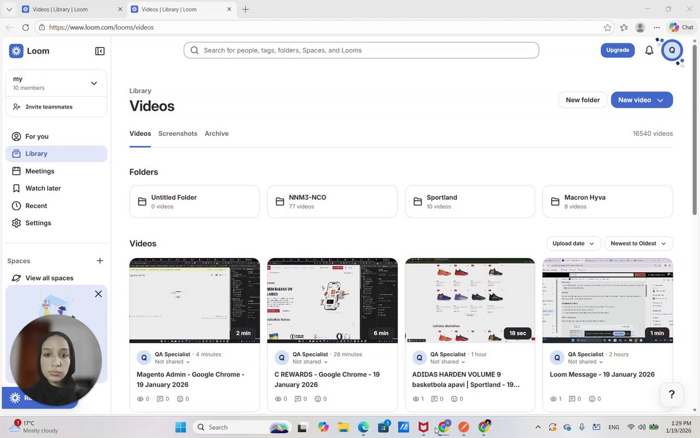
Task: Open the ADIDAS HARDEN VOLUME 9 thumbnail
Action: point(470,301)
